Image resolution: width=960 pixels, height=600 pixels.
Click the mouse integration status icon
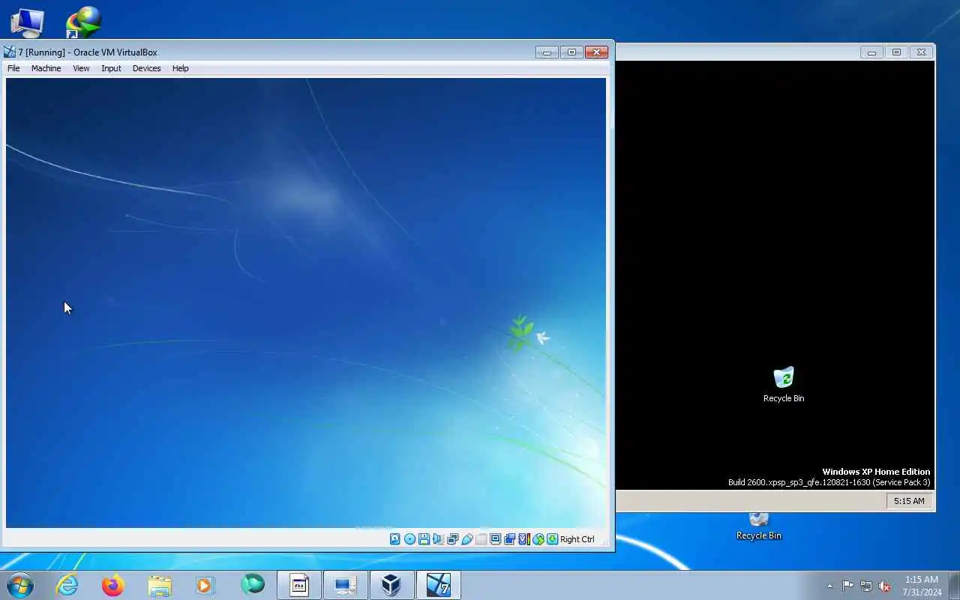[538, 539]
